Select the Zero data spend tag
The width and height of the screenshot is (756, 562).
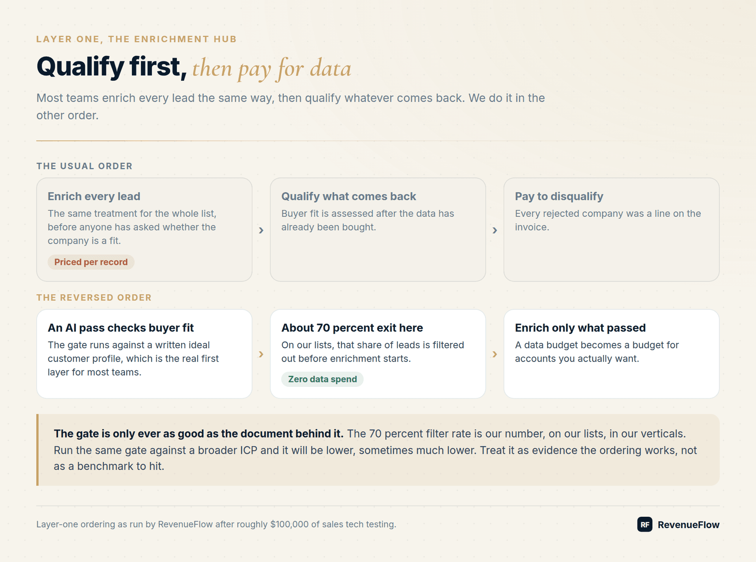pyautogui.click(x=322, y=379)
